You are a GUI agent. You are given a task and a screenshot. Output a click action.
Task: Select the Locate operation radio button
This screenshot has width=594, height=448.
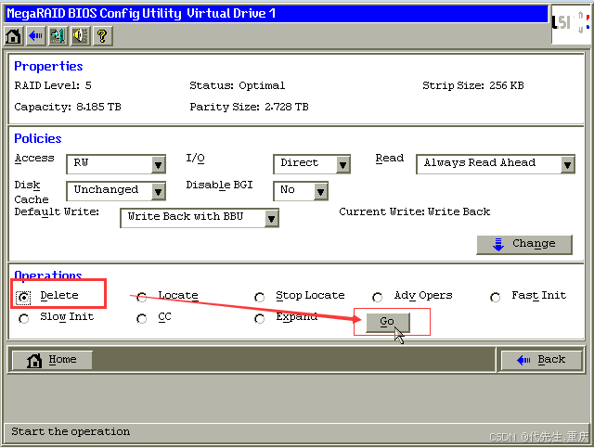pyautogui.click(x=142, y=298)
